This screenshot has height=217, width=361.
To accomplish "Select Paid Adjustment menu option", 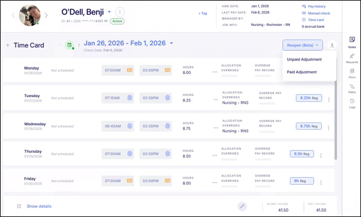I will tap(302, 72).
